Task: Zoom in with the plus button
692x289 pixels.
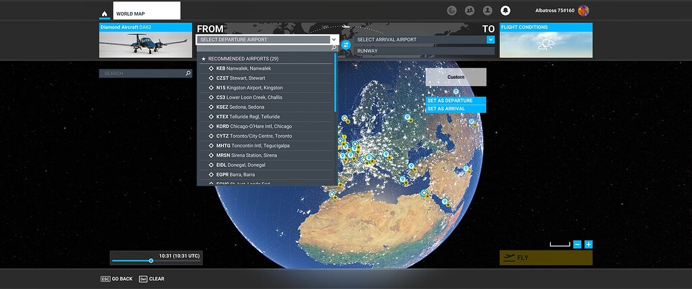Action: (x=589, y=244)
